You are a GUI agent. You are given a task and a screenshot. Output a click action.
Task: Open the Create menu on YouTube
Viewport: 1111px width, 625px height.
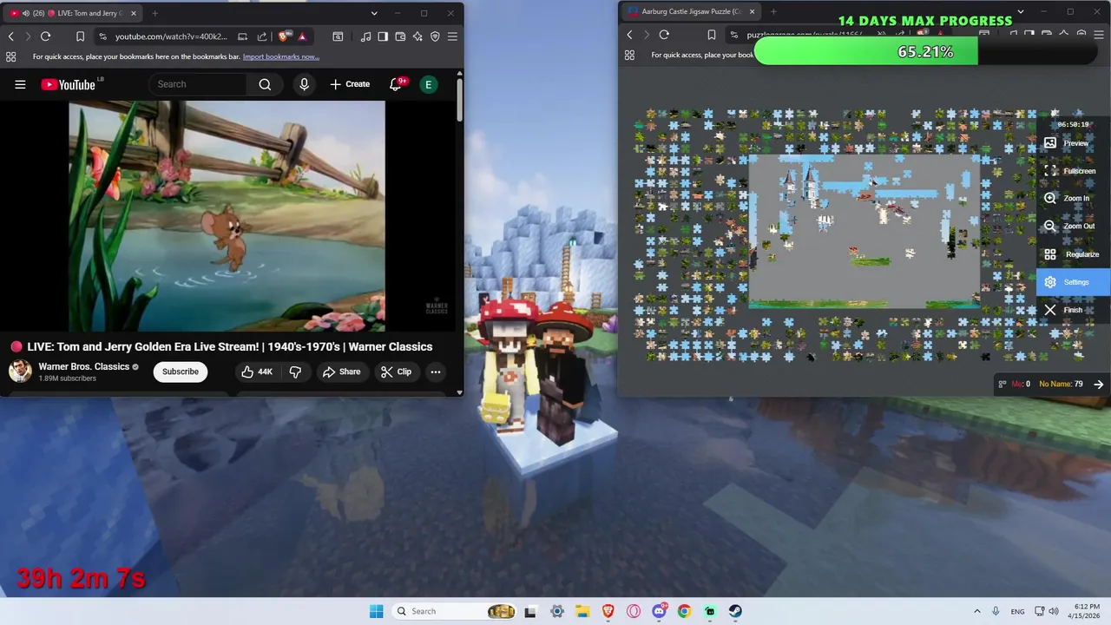(x=350, y=84)
